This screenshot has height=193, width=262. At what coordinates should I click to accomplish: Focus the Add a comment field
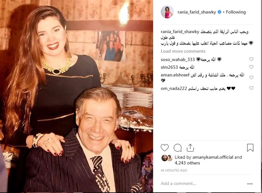203,184
